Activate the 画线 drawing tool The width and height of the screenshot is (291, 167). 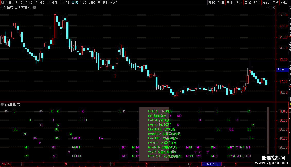click(247, 2)
